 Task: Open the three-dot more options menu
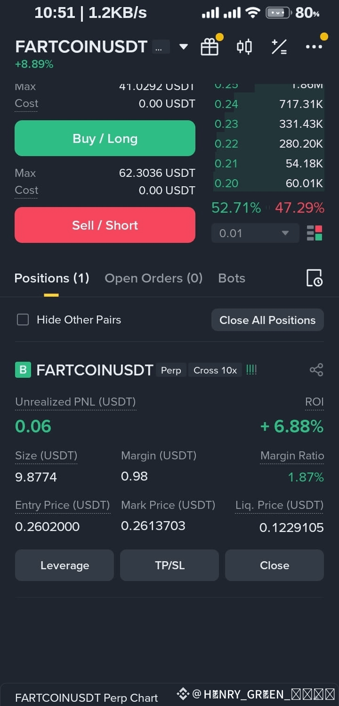314,47
